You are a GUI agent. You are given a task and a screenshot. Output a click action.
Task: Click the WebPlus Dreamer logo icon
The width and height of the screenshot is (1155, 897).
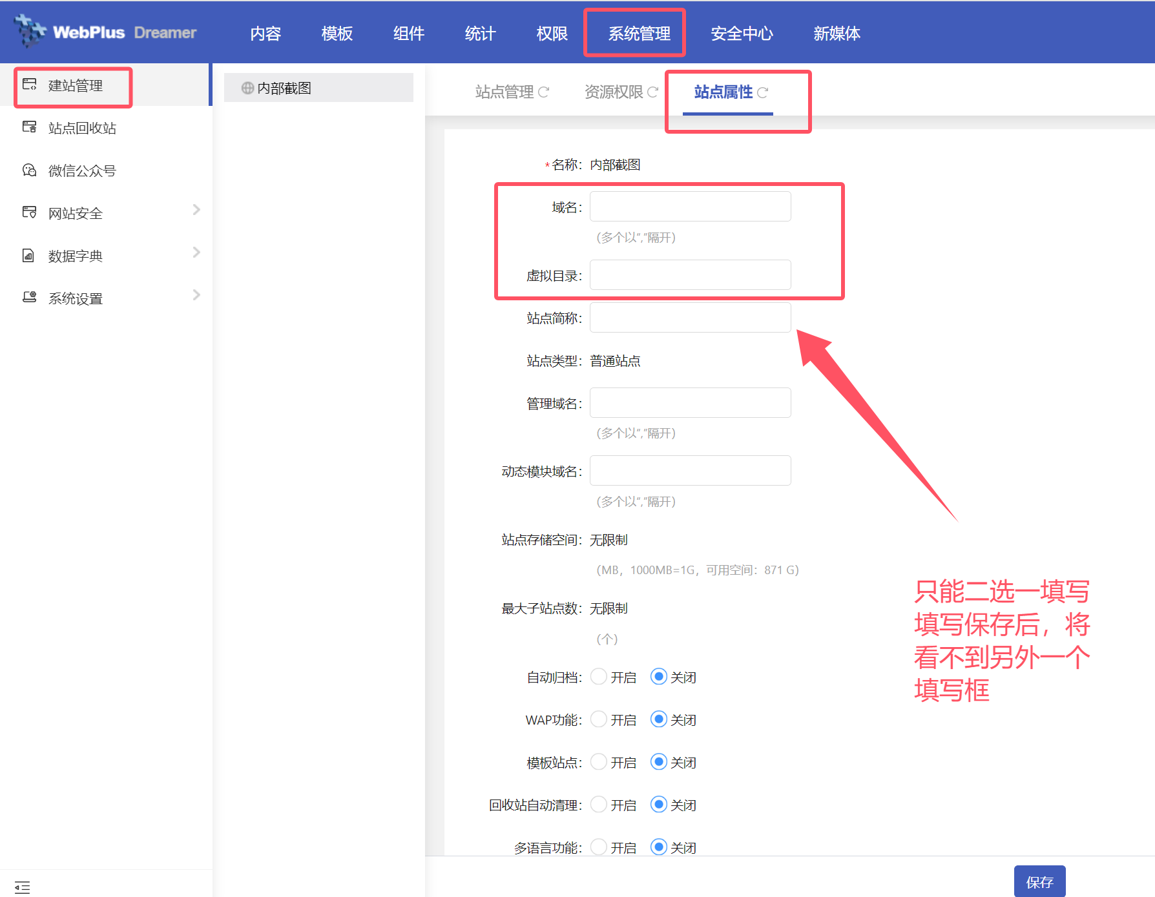coord(29,31)
